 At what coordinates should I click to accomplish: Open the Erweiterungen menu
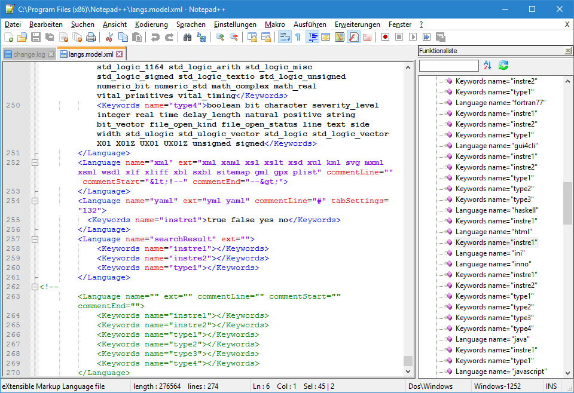tap(358, 24)
